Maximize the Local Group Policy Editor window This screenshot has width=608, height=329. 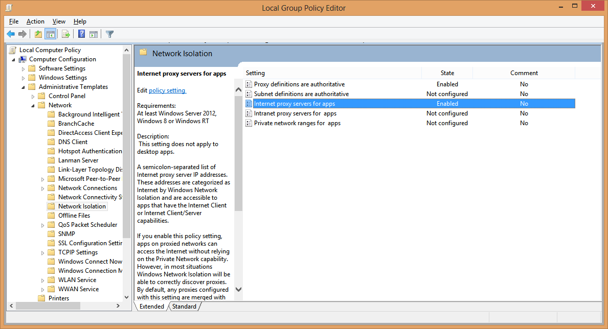575,6
